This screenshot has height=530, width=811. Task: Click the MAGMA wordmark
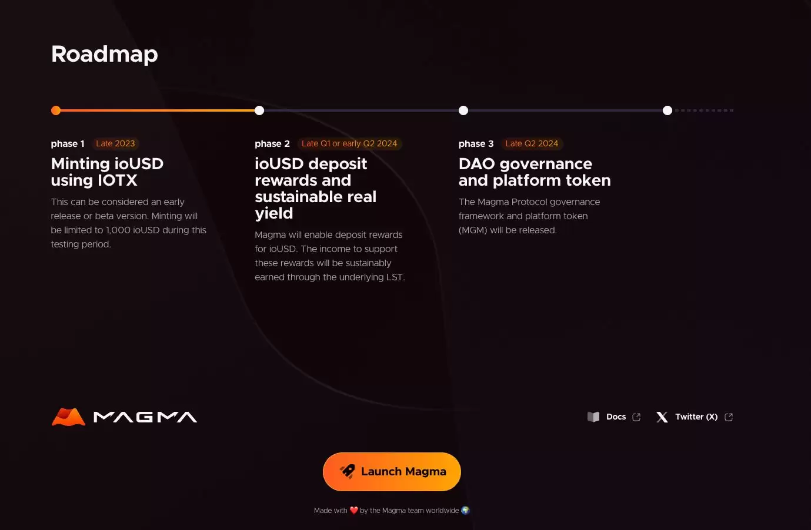pos(145,417)
